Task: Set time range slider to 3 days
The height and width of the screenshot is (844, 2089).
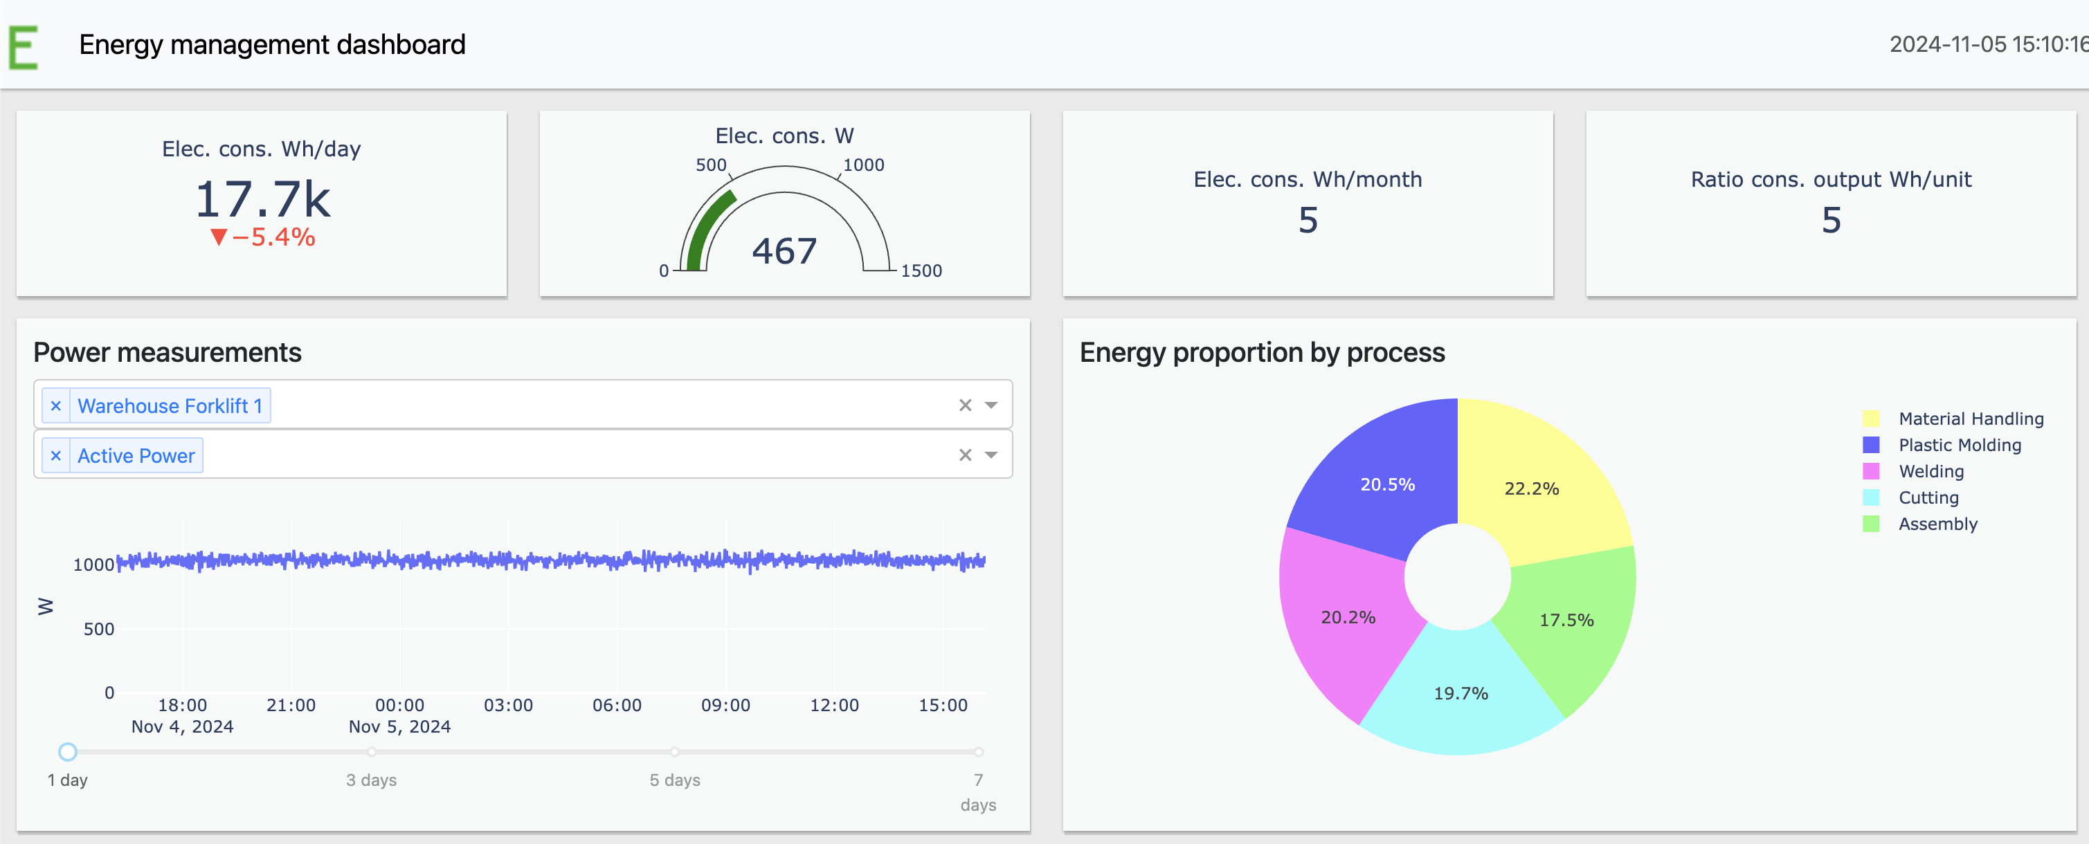Action: pos(372,751)
